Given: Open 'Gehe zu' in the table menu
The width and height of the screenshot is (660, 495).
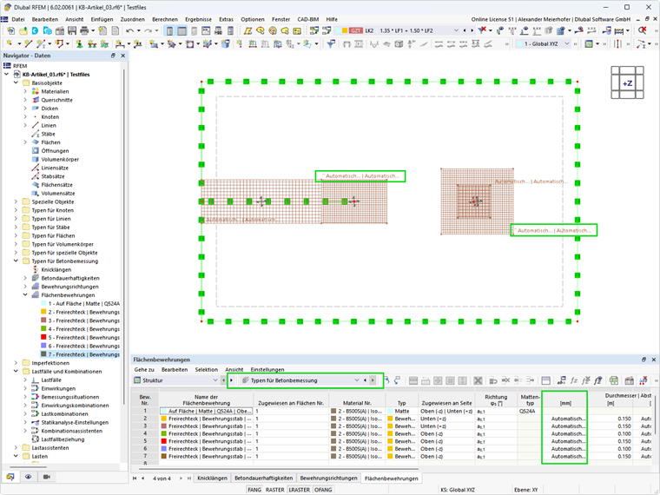Looking at the screenshot, I should pyautogui.click(x=144, y=370).
